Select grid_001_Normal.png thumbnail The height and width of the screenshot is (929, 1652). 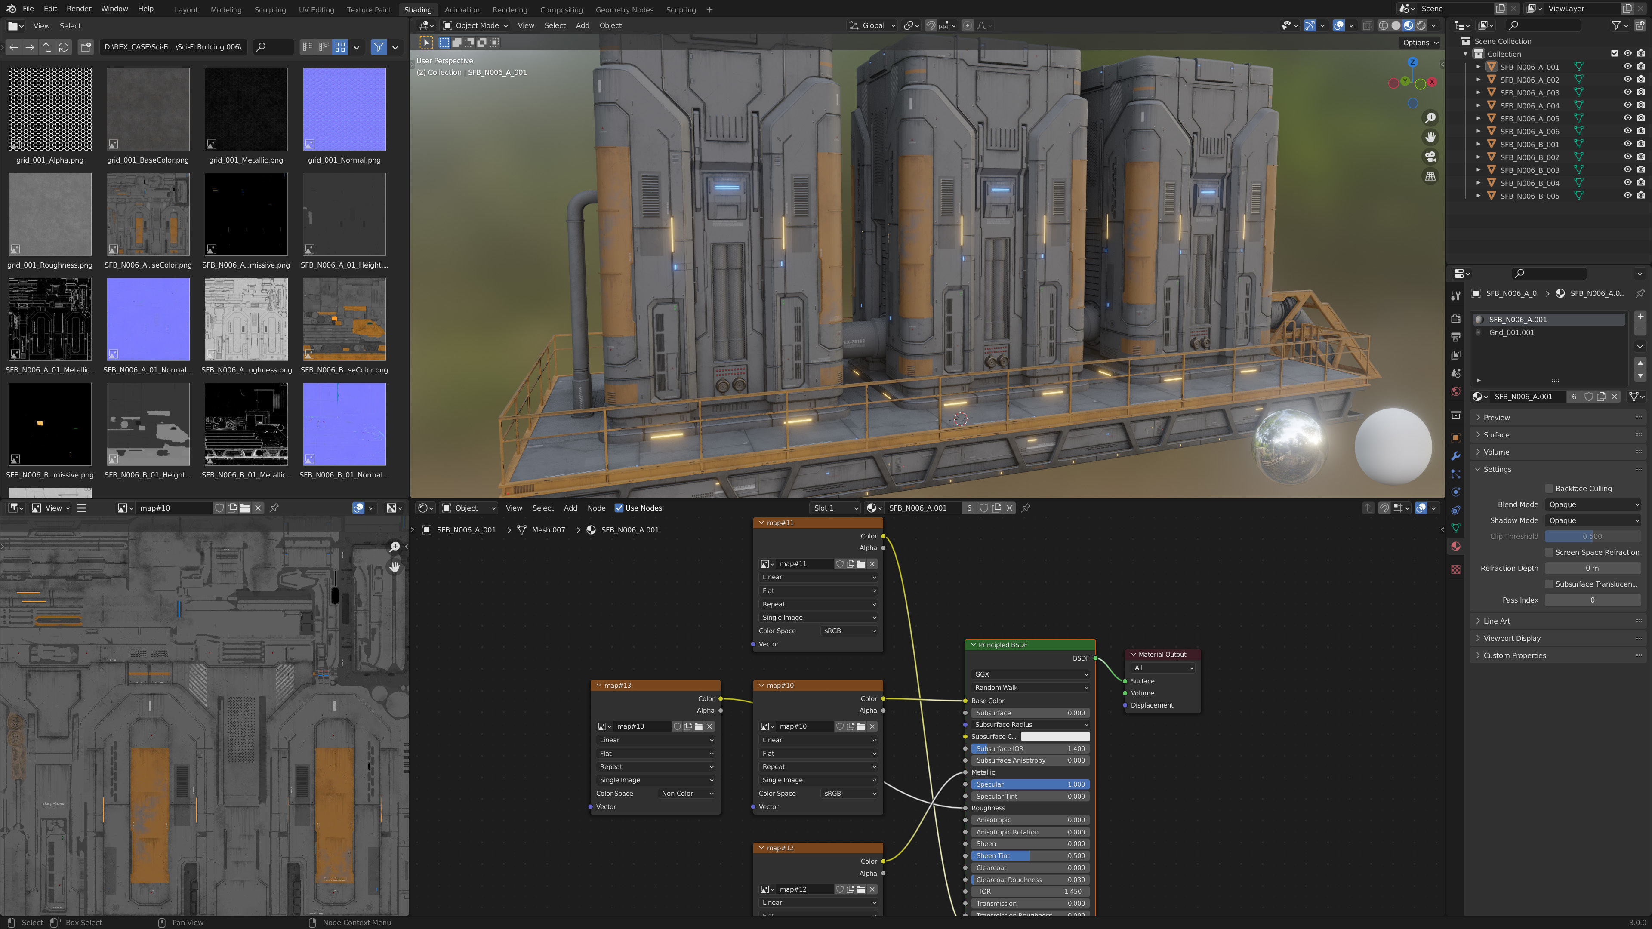point(344,110)
